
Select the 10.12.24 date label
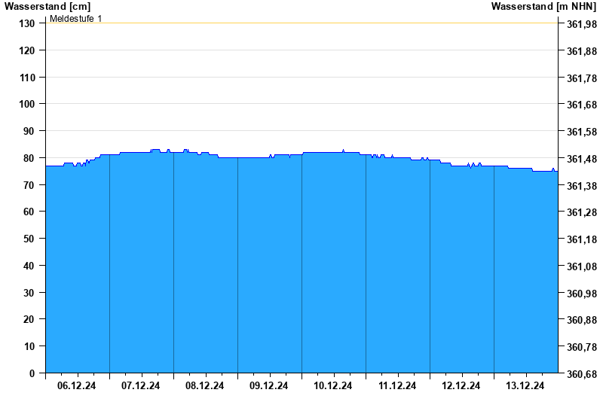pyautogui.click(x=332, y=385)
